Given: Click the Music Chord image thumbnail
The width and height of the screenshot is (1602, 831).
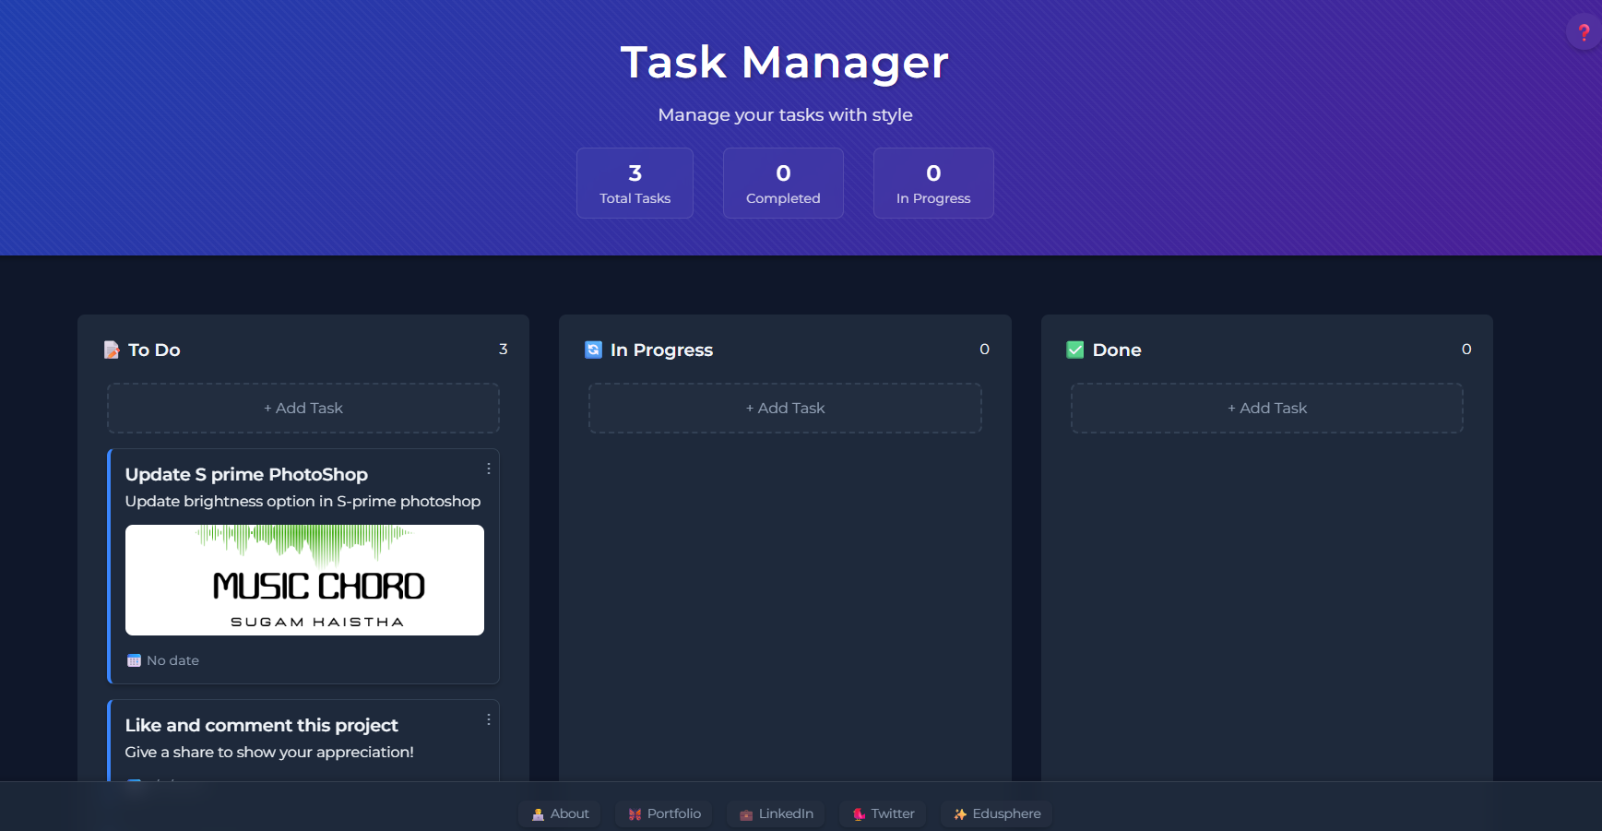Looking at the screenshot, I should point(304,580).
